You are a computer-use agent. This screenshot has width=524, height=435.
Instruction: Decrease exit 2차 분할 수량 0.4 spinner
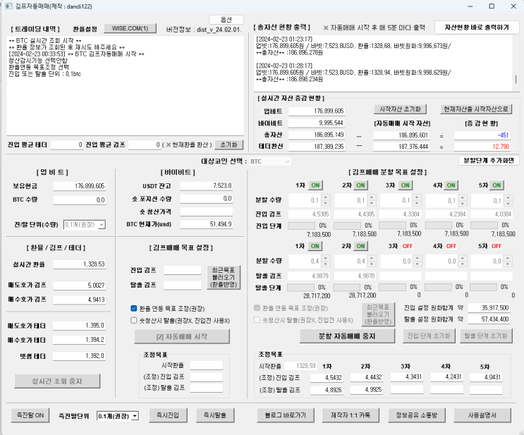(372, 264)
